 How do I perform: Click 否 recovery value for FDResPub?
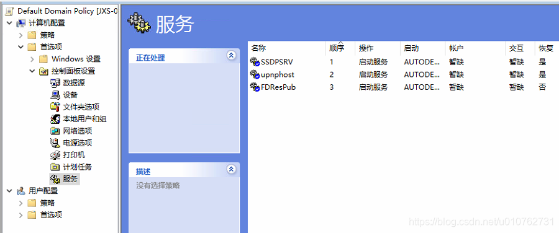point(542,87)
